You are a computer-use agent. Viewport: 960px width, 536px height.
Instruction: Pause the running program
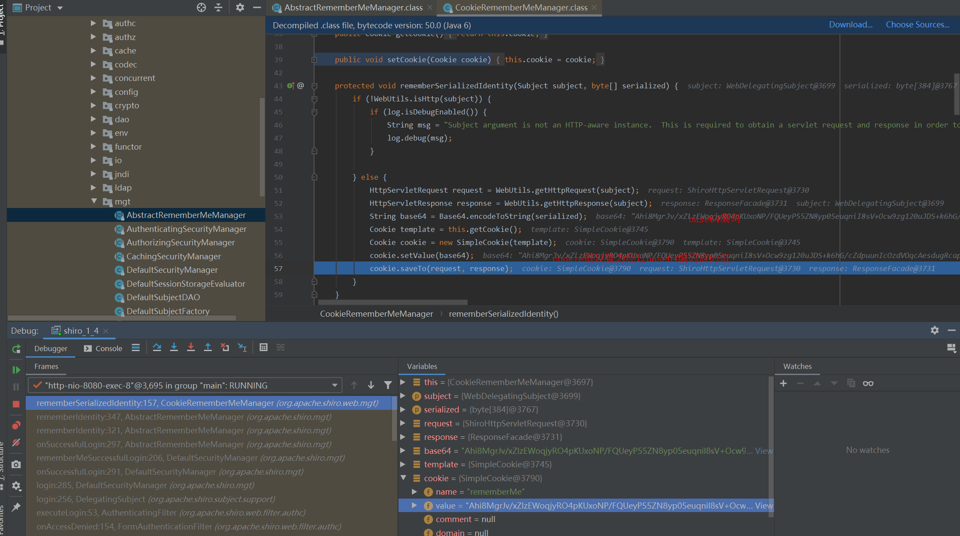16,387
